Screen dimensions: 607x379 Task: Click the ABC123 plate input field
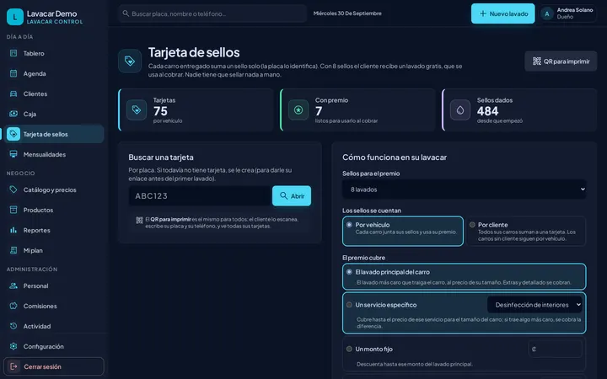(x=200, y=195)
